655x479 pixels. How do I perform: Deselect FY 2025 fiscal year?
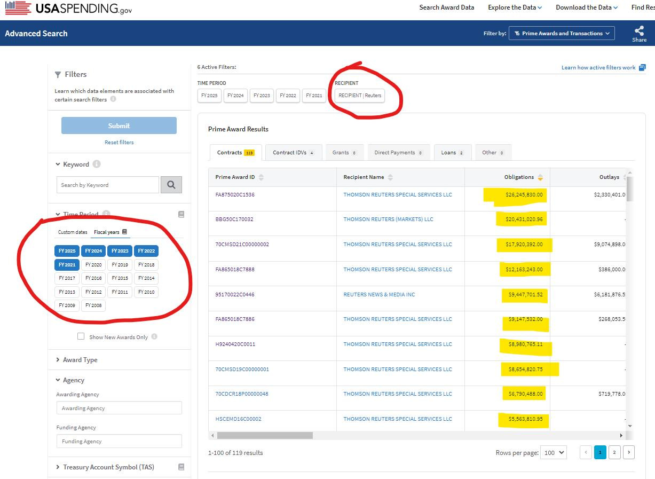67,251
